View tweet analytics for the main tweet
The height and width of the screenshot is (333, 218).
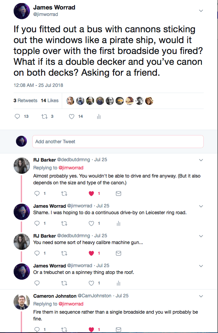tap(98, 116)
